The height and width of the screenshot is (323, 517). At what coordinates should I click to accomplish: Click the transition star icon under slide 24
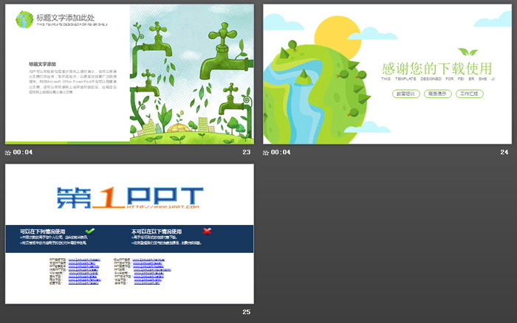pyautogui.click(x=266, y=153)
